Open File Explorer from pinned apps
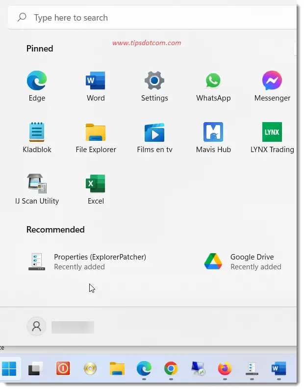Screen dimensions: 304x390 click(96, 137)
